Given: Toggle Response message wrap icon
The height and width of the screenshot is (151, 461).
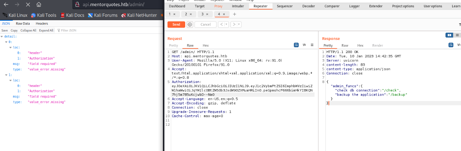Looking at the screenshot, I should pos(451,45).
